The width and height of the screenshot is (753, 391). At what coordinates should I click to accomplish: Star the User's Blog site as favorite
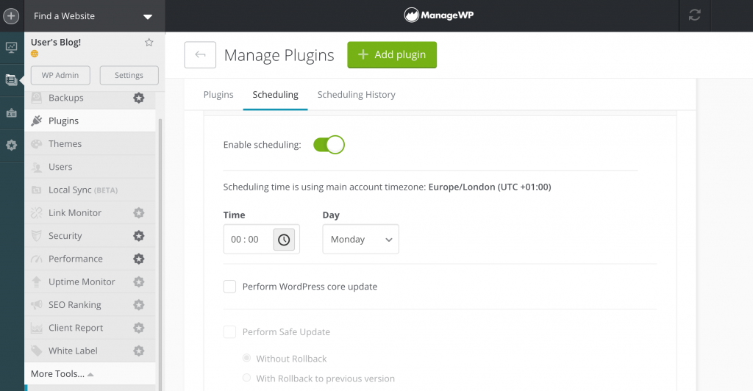click(x=149, y=43)
